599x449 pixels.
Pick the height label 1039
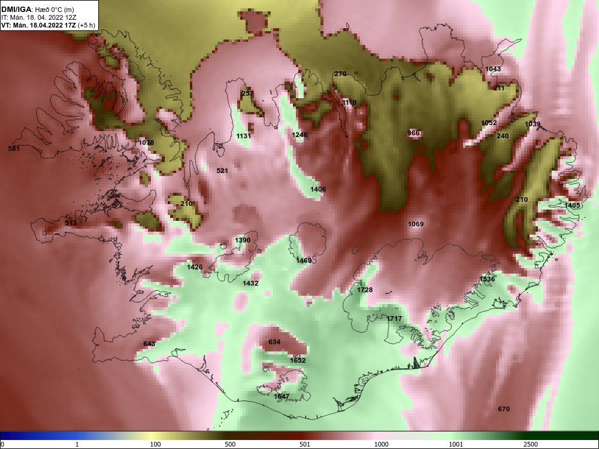click(x=533, y=124)
